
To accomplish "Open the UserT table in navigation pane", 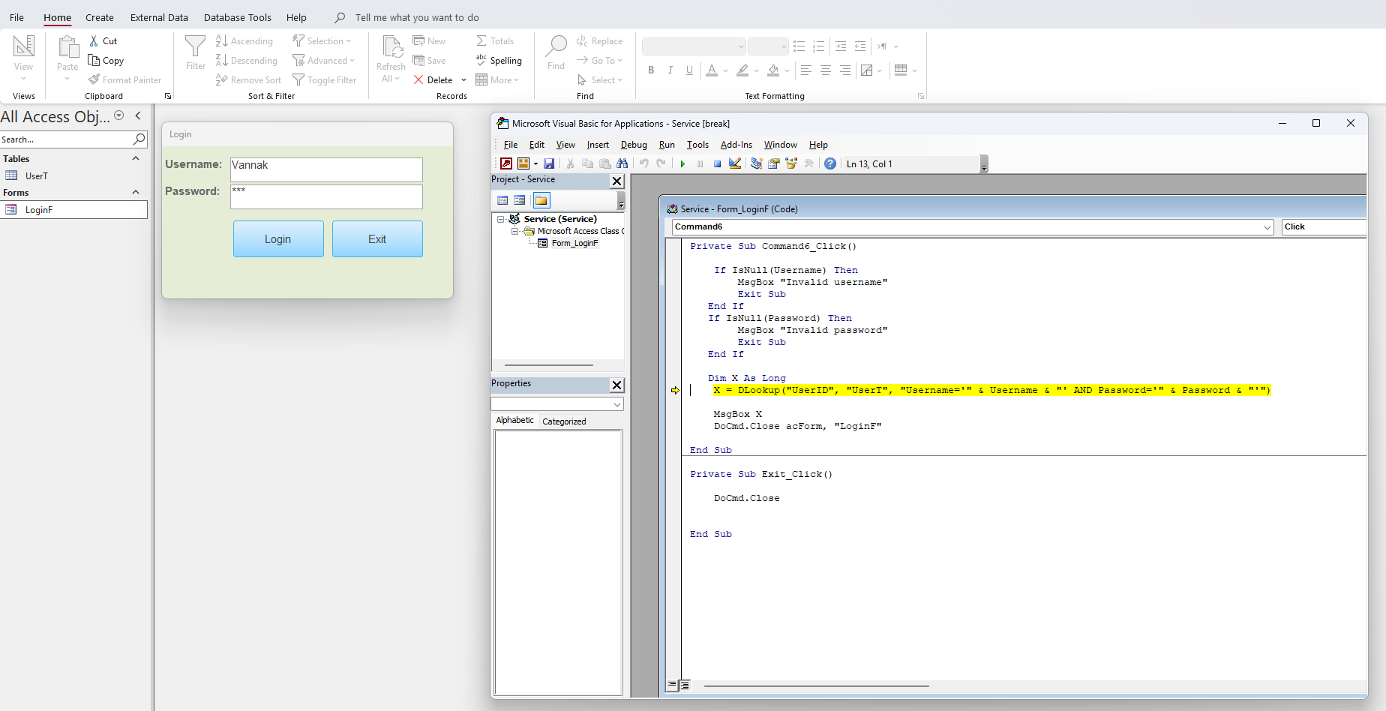I will tap(73, 176).
